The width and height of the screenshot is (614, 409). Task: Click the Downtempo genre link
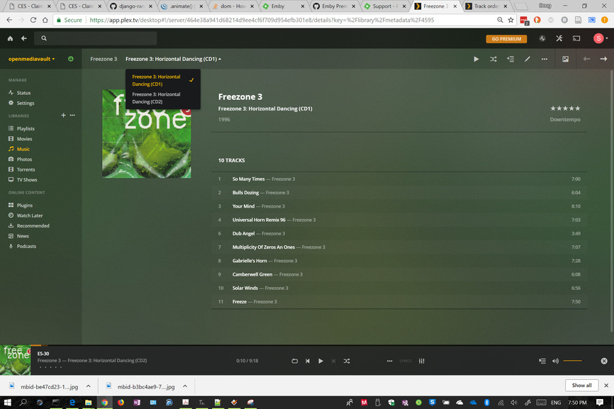click(565, 119)
